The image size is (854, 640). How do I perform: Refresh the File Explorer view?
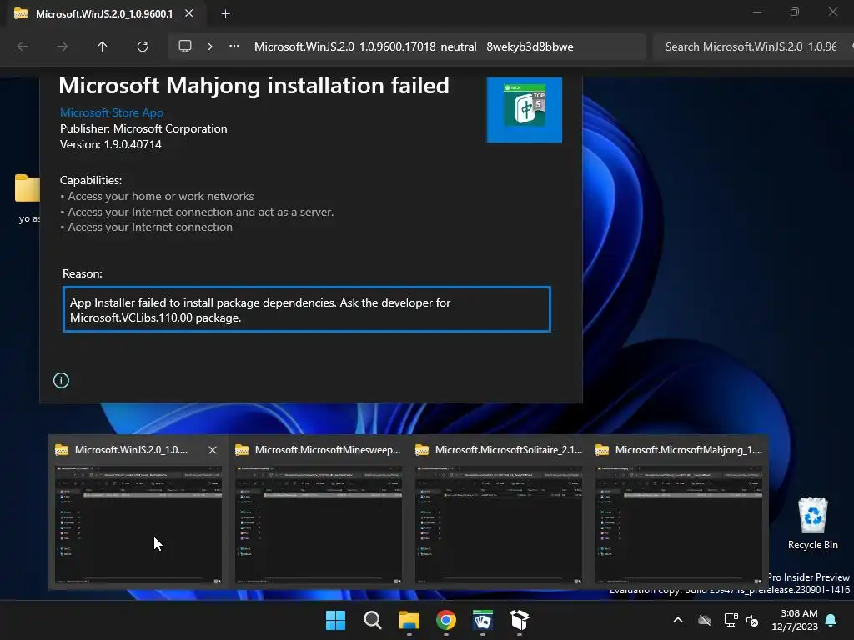[x=142, y=47]
